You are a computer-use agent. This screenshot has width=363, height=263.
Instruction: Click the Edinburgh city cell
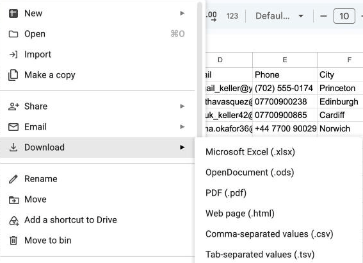tap(340, 101)
